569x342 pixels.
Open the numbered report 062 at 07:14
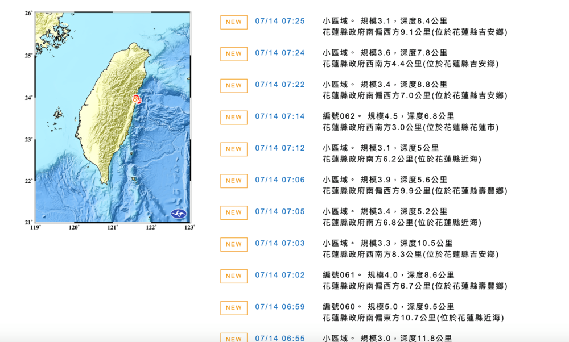pyautogui.click(x=280, y=116)
